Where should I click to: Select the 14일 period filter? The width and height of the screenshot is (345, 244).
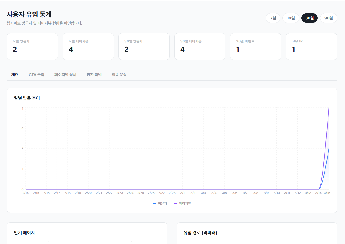pyautogui.click(x=291, y=18)
